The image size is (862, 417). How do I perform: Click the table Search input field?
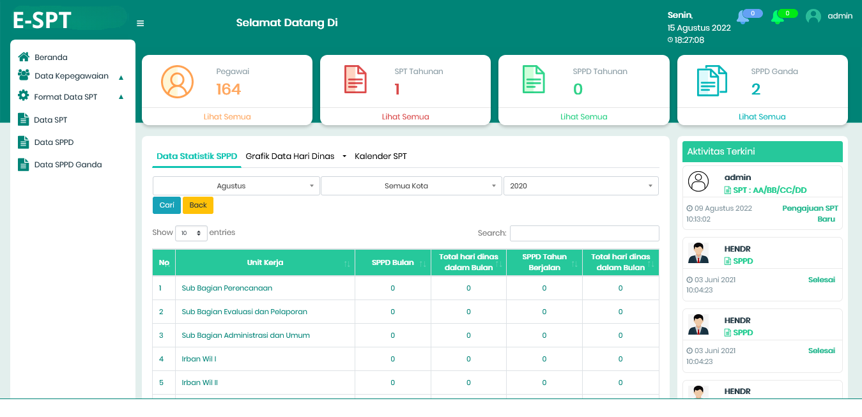584,233
